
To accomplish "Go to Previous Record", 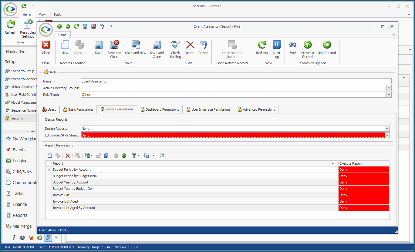I will 307,49.
